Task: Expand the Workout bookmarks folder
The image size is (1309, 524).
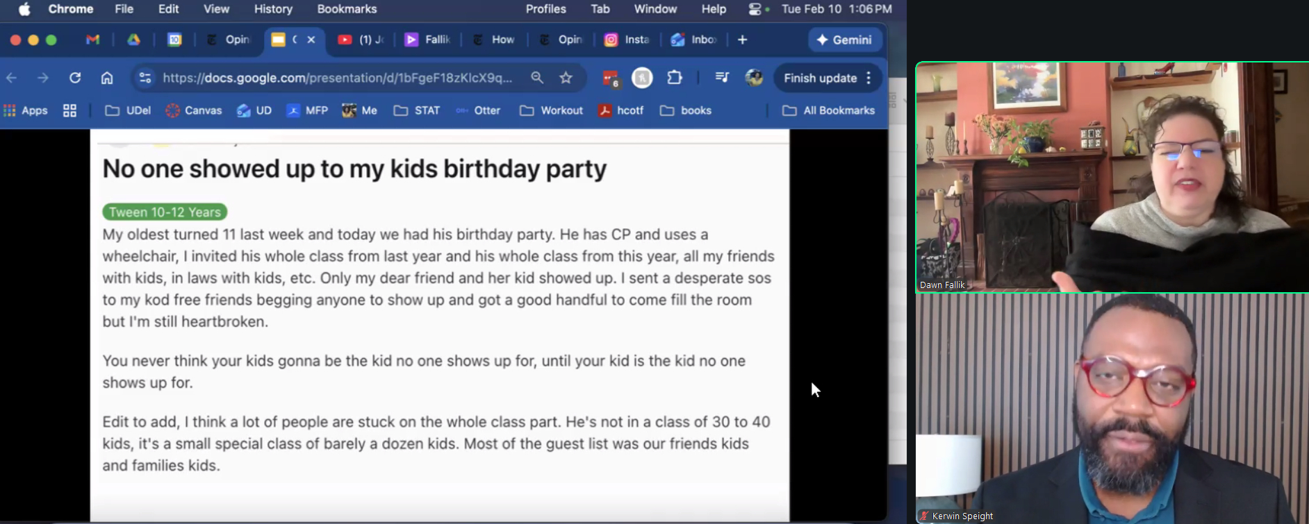Action: point(551,110)
